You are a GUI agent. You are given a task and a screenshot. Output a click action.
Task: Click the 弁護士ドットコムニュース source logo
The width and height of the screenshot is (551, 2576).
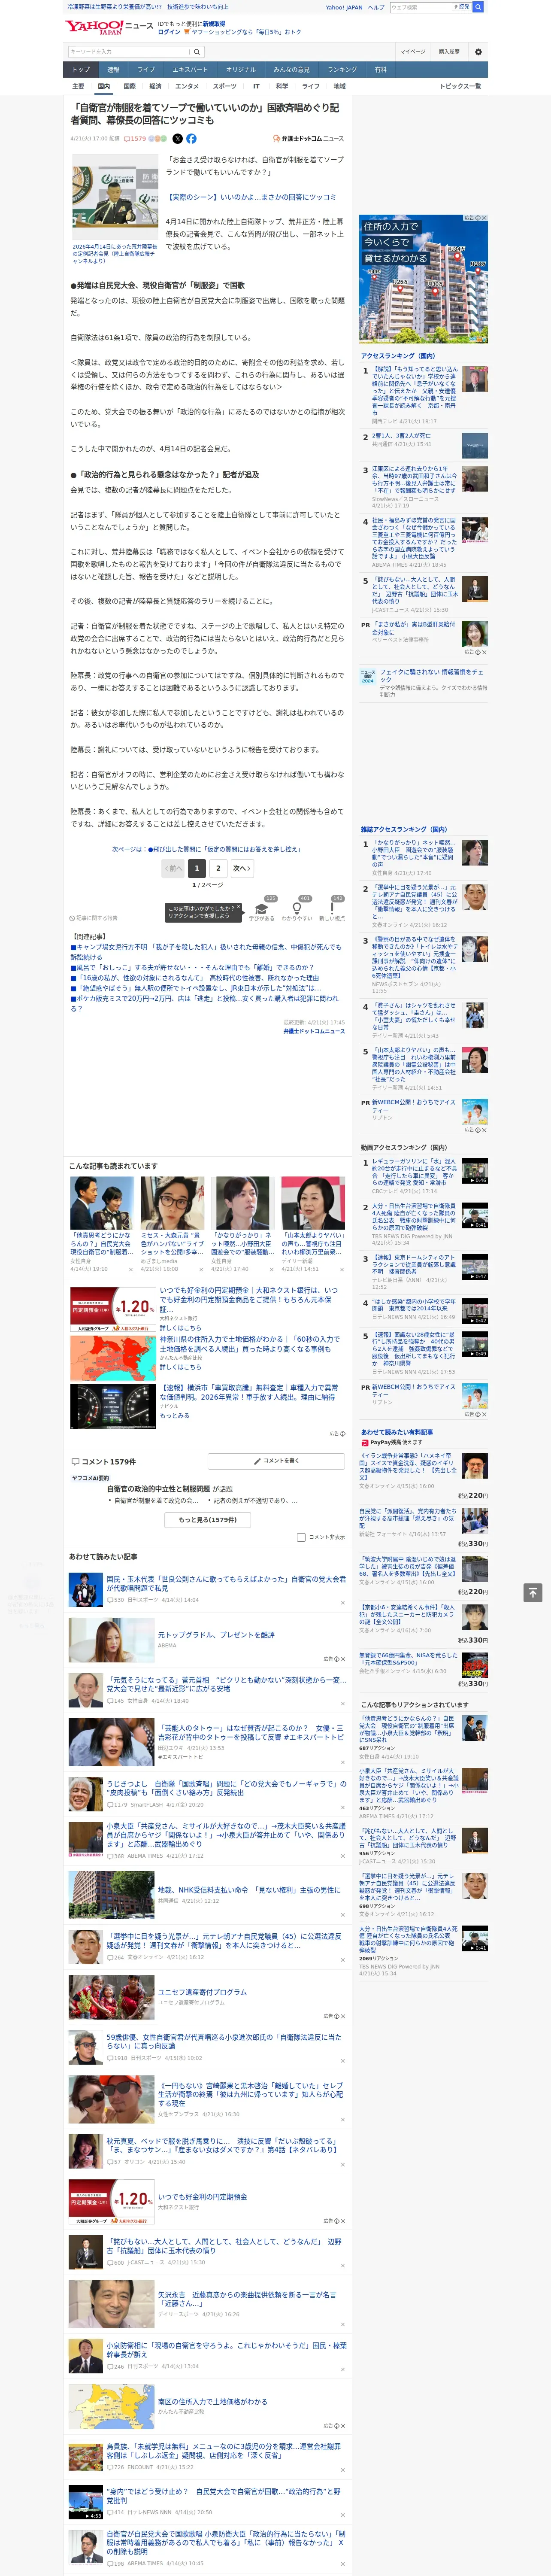pos(309,139)
